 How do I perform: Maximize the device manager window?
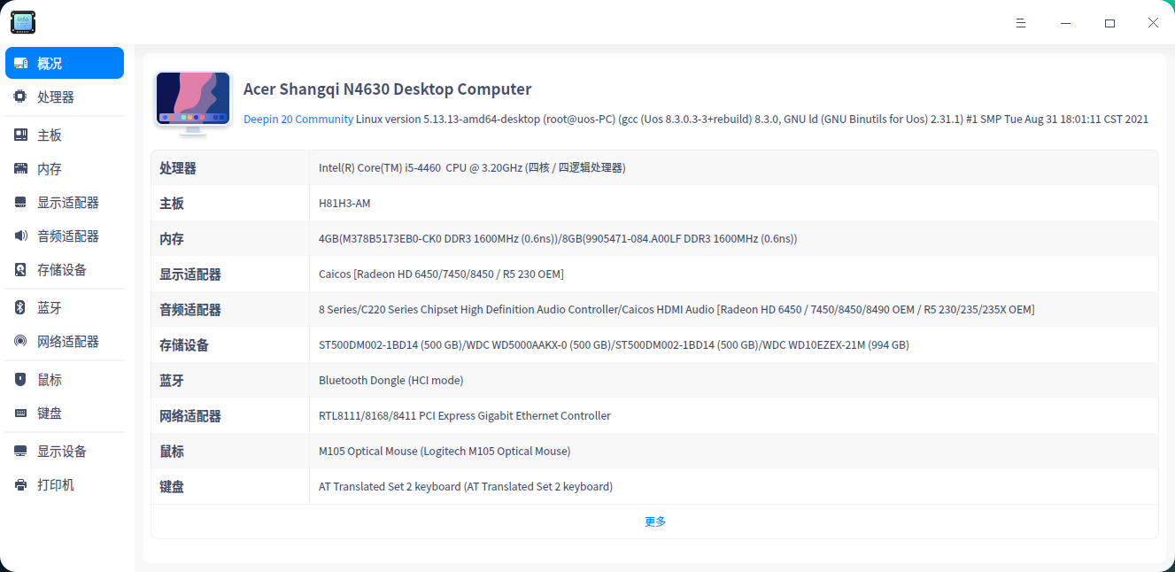coord(1109,23)
